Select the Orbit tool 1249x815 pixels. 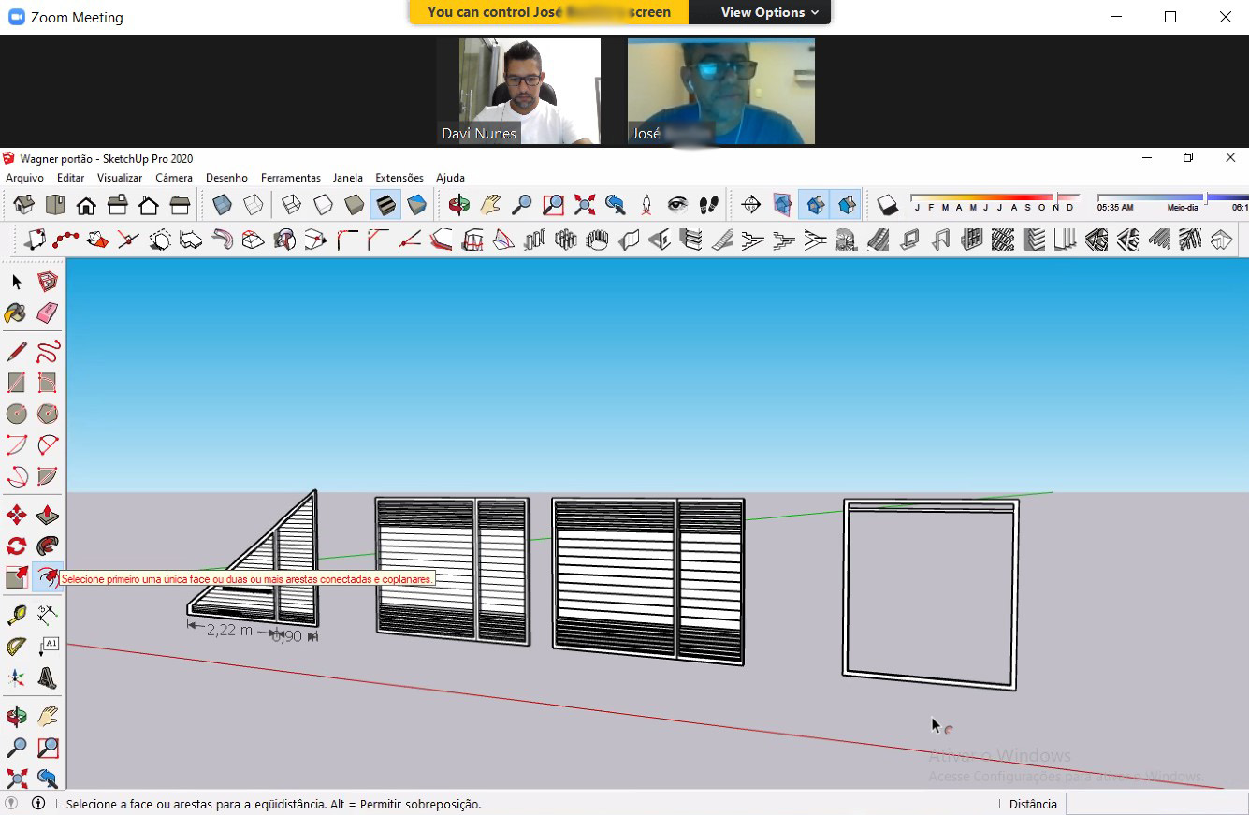point(458,204)
